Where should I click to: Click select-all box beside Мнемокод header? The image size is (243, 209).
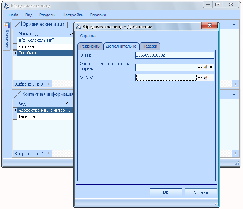coord(15,33)
